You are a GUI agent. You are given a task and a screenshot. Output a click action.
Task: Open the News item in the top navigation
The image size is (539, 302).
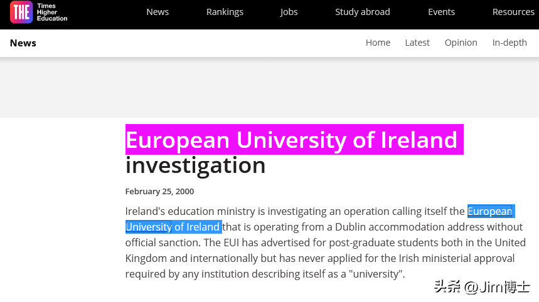pos(157,12)
